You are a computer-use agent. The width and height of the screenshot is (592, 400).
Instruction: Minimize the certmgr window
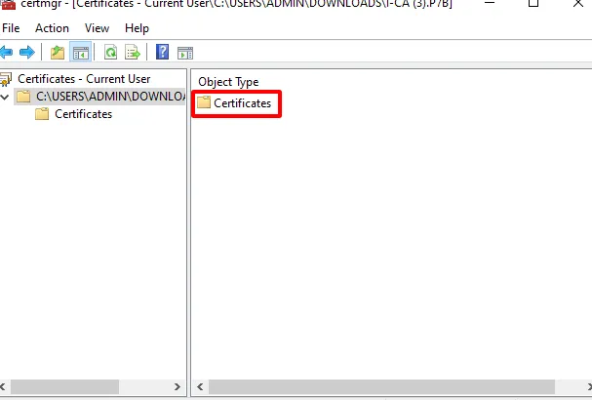490,3
